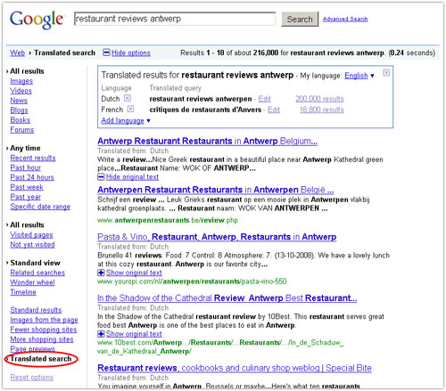The width and height of the screenshot is (446, 391).
Task: Click Show original text under Pasta & Vino
Action: click(x=134, y=273)
